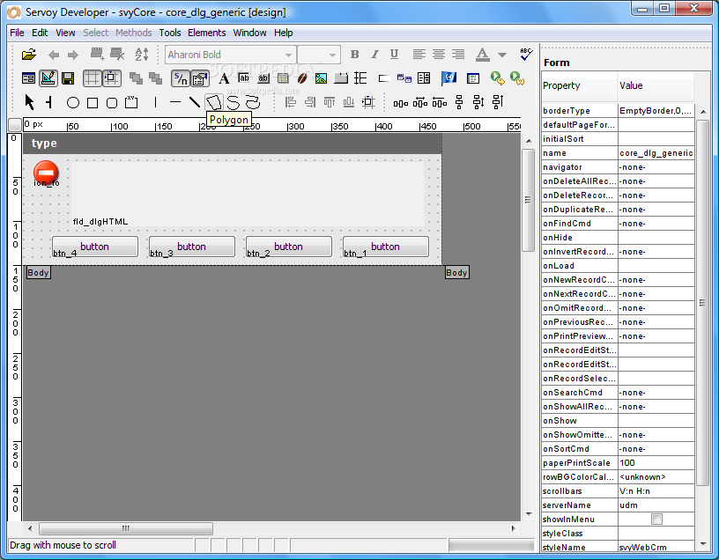719x560 pixels.
Task: Open the text color dropdown arrow
Action: pyautogui.click(x=502, y=55)
